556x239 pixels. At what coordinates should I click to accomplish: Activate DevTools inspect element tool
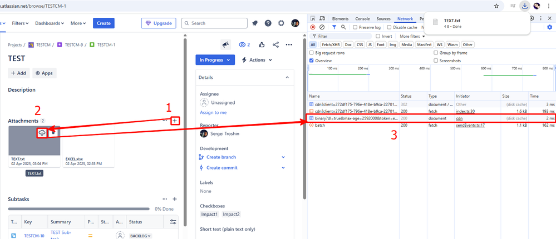[x=313, y=18]
